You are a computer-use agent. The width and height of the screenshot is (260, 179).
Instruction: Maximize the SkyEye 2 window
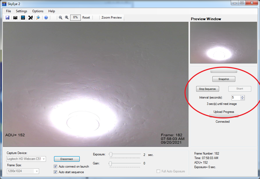242,3
